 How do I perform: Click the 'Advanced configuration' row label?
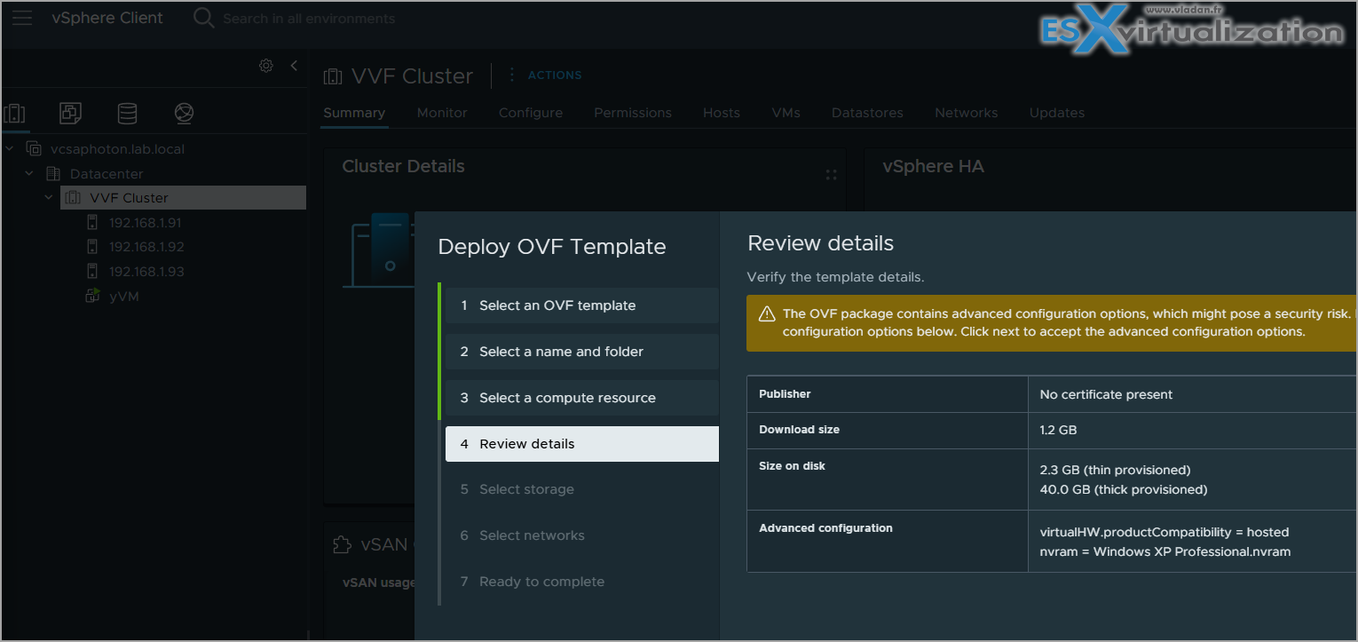pyautogui.click(x=825, y=528)
